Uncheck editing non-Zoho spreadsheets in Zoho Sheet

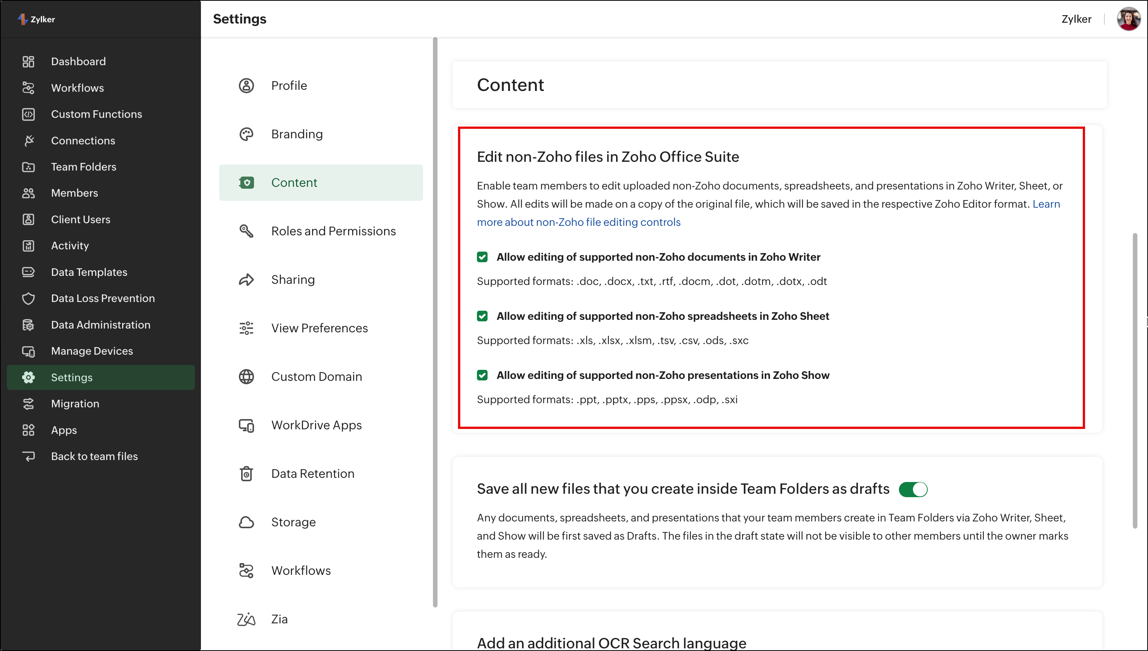point(482,316)
